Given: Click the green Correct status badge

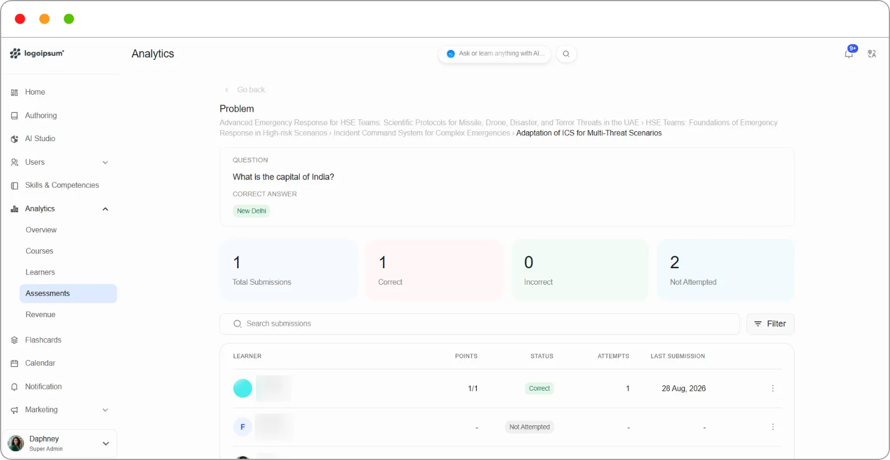Looking at the screenshot, I should pyautogui.click(x=539, y=388).
